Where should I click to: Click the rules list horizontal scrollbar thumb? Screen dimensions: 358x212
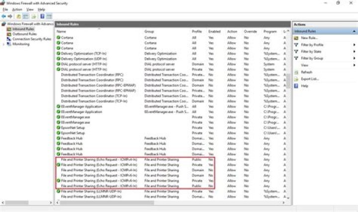106,203
